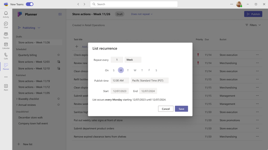This screenshot has width=268, height=150.
Task: Click the Search box
Action: pyautogui.click(x=134, y=4)
